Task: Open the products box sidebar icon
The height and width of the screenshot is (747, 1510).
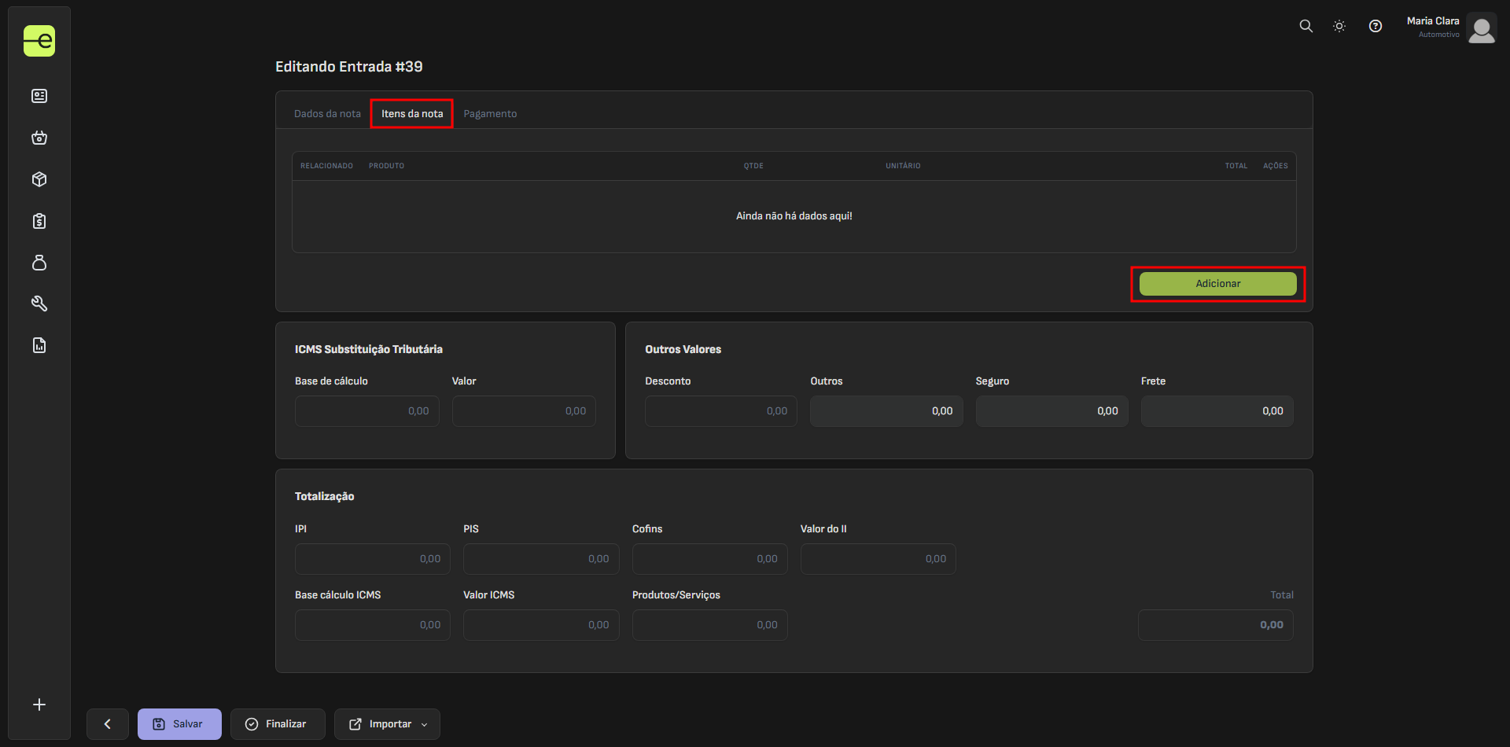Action: click(x=39, y=179)
